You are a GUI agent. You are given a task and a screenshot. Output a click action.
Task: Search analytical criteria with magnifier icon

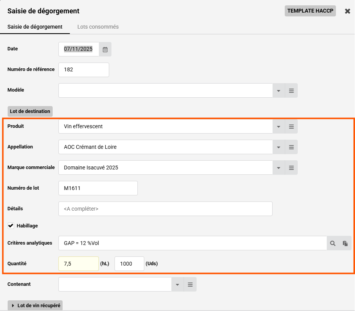[x=333, y=243]
